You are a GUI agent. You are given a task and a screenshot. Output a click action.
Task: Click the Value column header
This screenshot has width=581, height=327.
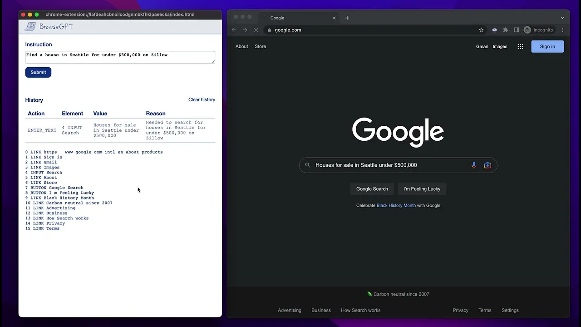(x=100, y=114)
